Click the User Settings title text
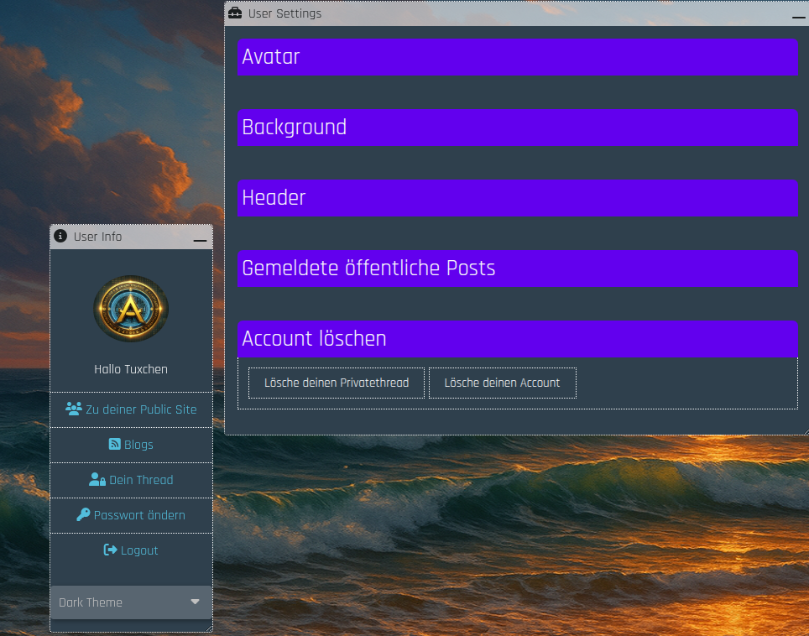The width and height of the screenshot is (809, 636). [284, 13]
